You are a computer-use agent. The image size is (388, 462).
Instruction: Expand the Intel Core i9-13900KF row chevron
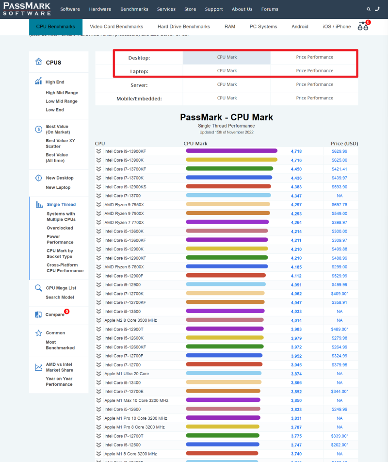98,151
